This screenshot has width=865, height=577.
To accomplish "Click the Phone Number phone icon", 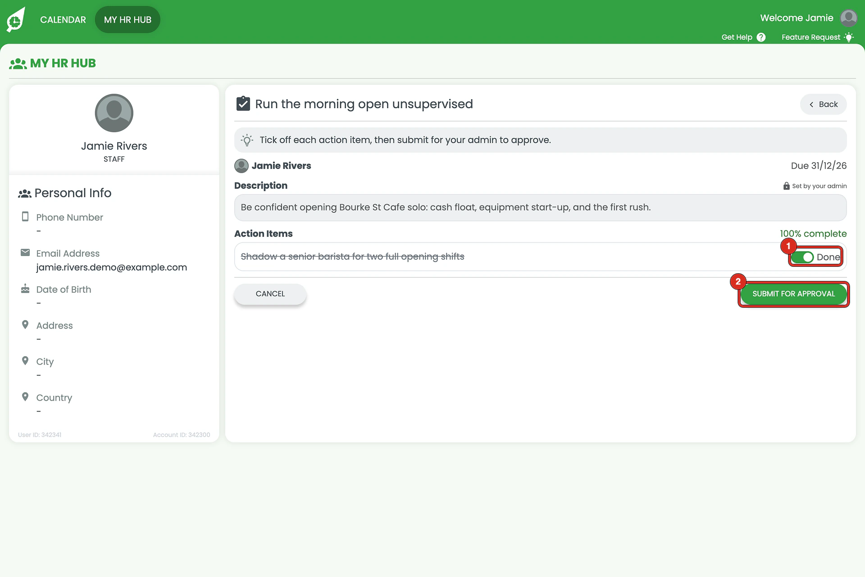I will coord(25,217).
